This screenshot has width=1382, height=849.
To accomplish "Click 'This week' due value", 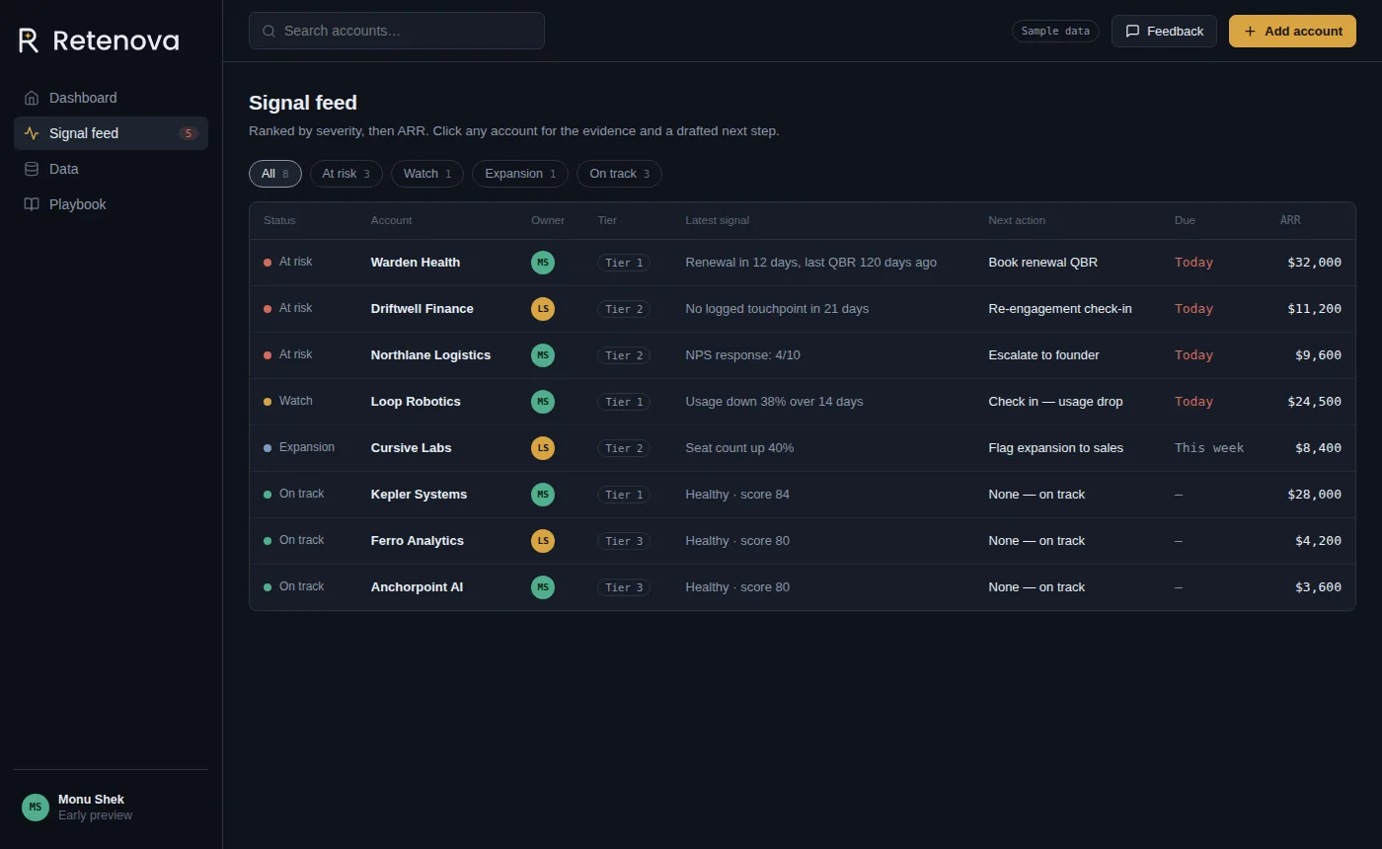I will 1209,448.
